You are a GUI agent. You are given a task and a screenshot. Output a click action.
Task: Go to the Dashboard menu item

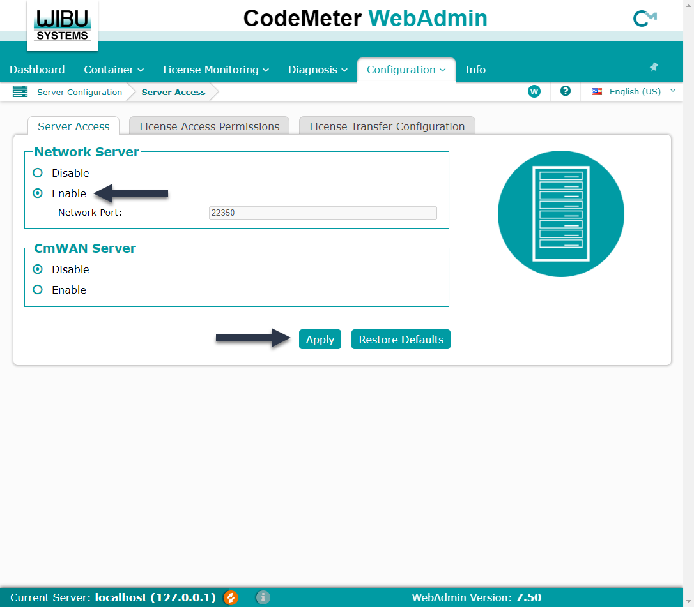point(37,70)
